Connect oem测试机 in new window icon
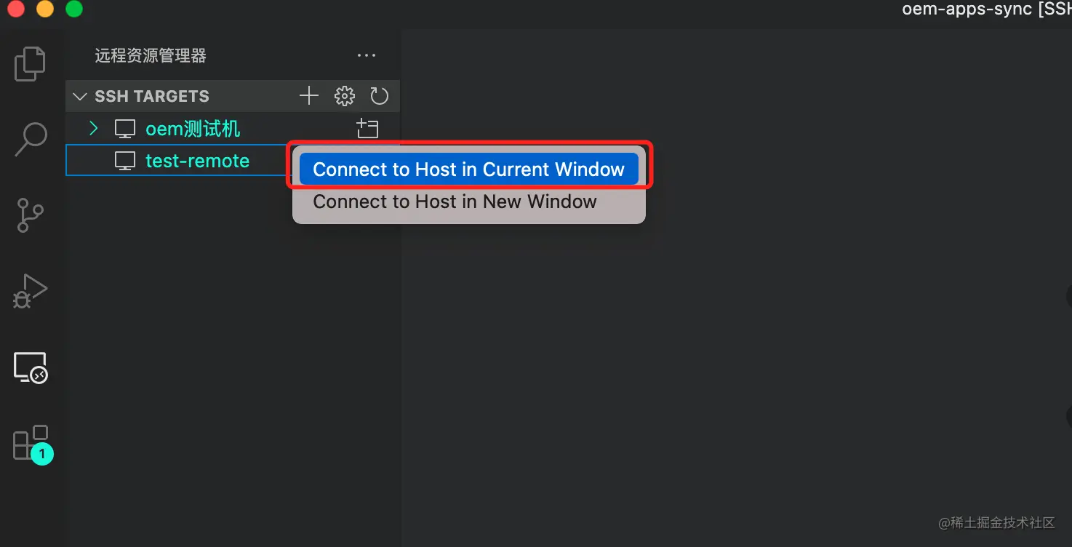The height and width of the screenshot is (547, 1072). pos(367,129)
